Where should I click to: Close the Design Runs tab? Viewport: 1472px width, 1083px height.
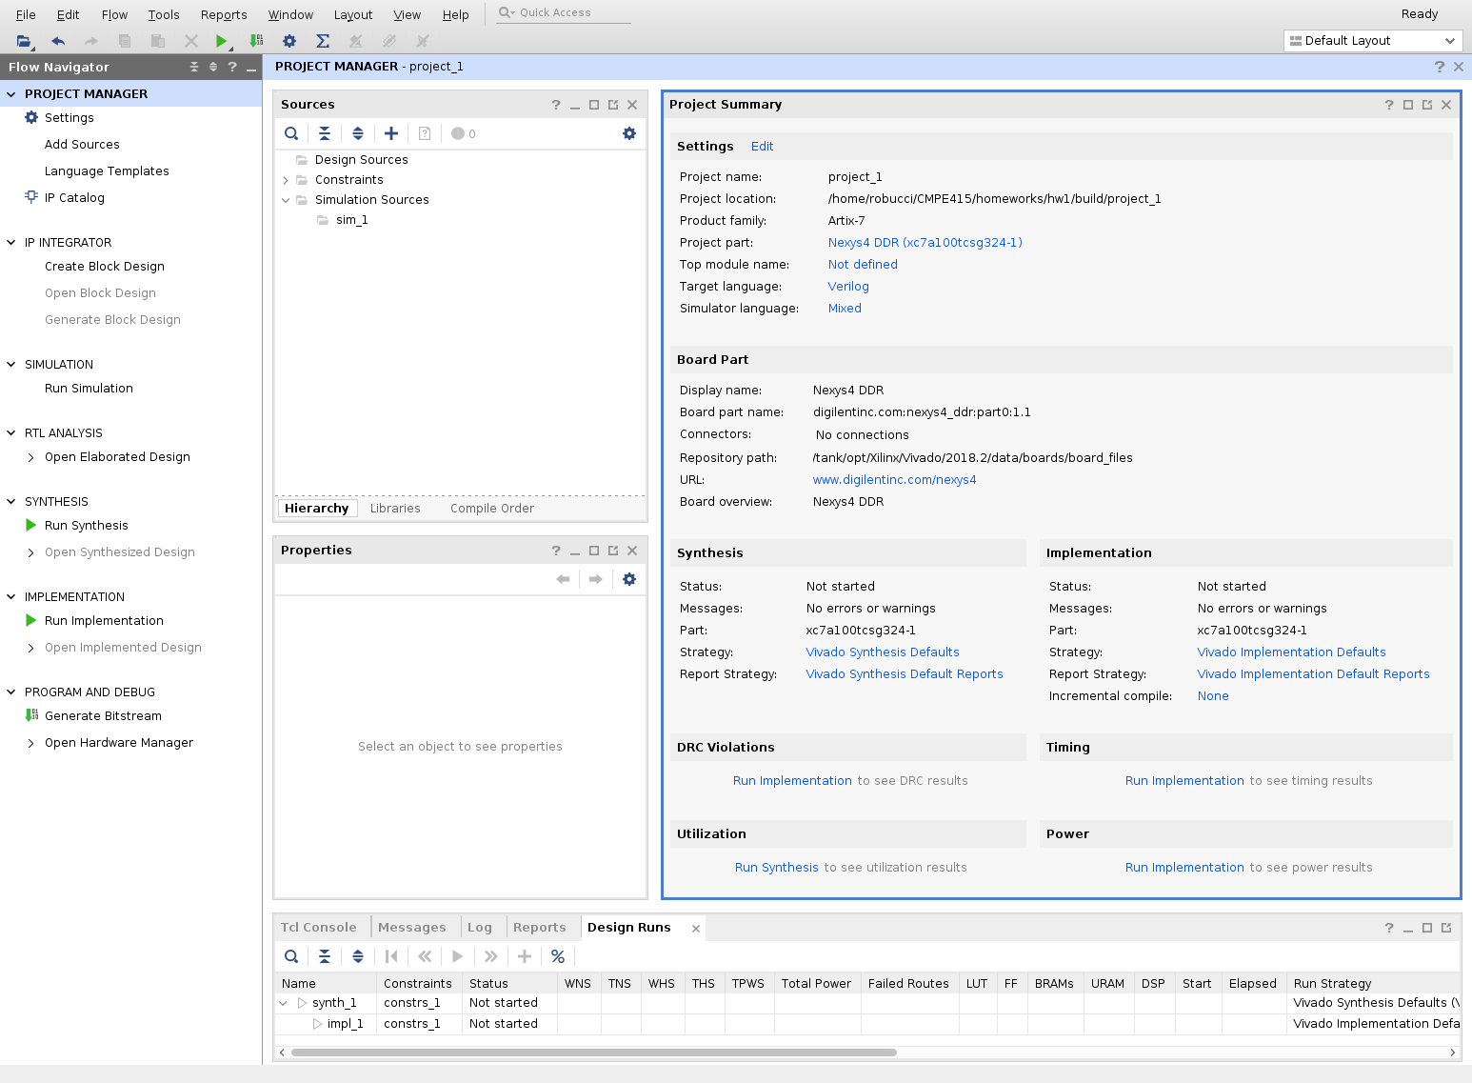tap(696, 929)
